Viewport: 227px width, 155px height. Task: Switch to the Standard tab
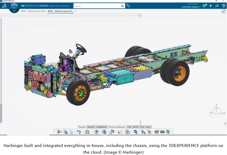pos(82,127)
